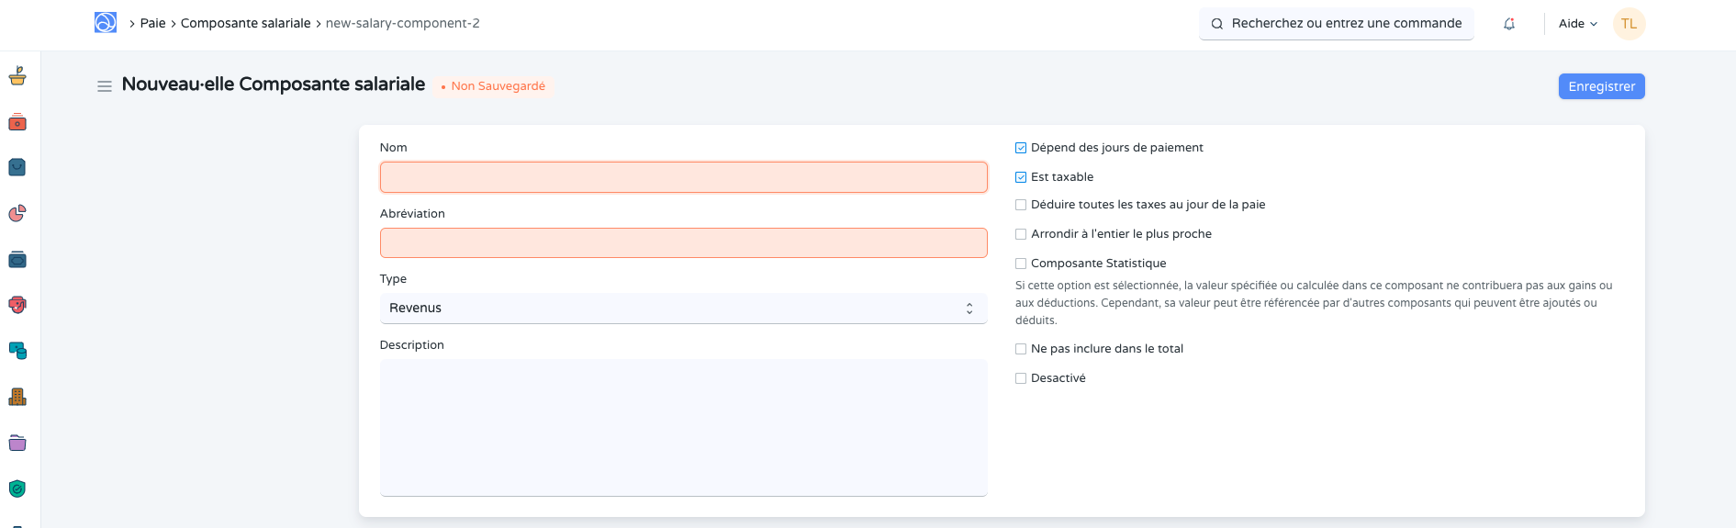Click the purple folder sidebar icon
Viewport: 1736px width, 528px height.
tap(17, 443)
